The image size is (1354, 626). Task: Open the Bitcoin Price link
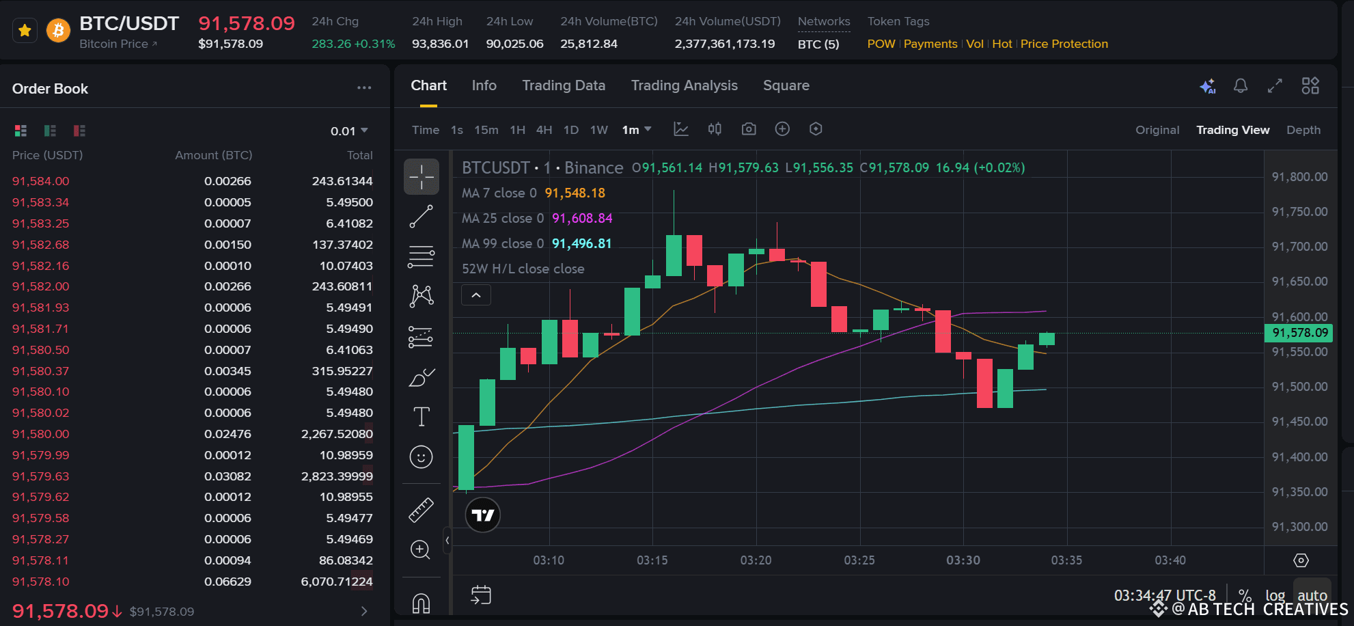[118, 44]
